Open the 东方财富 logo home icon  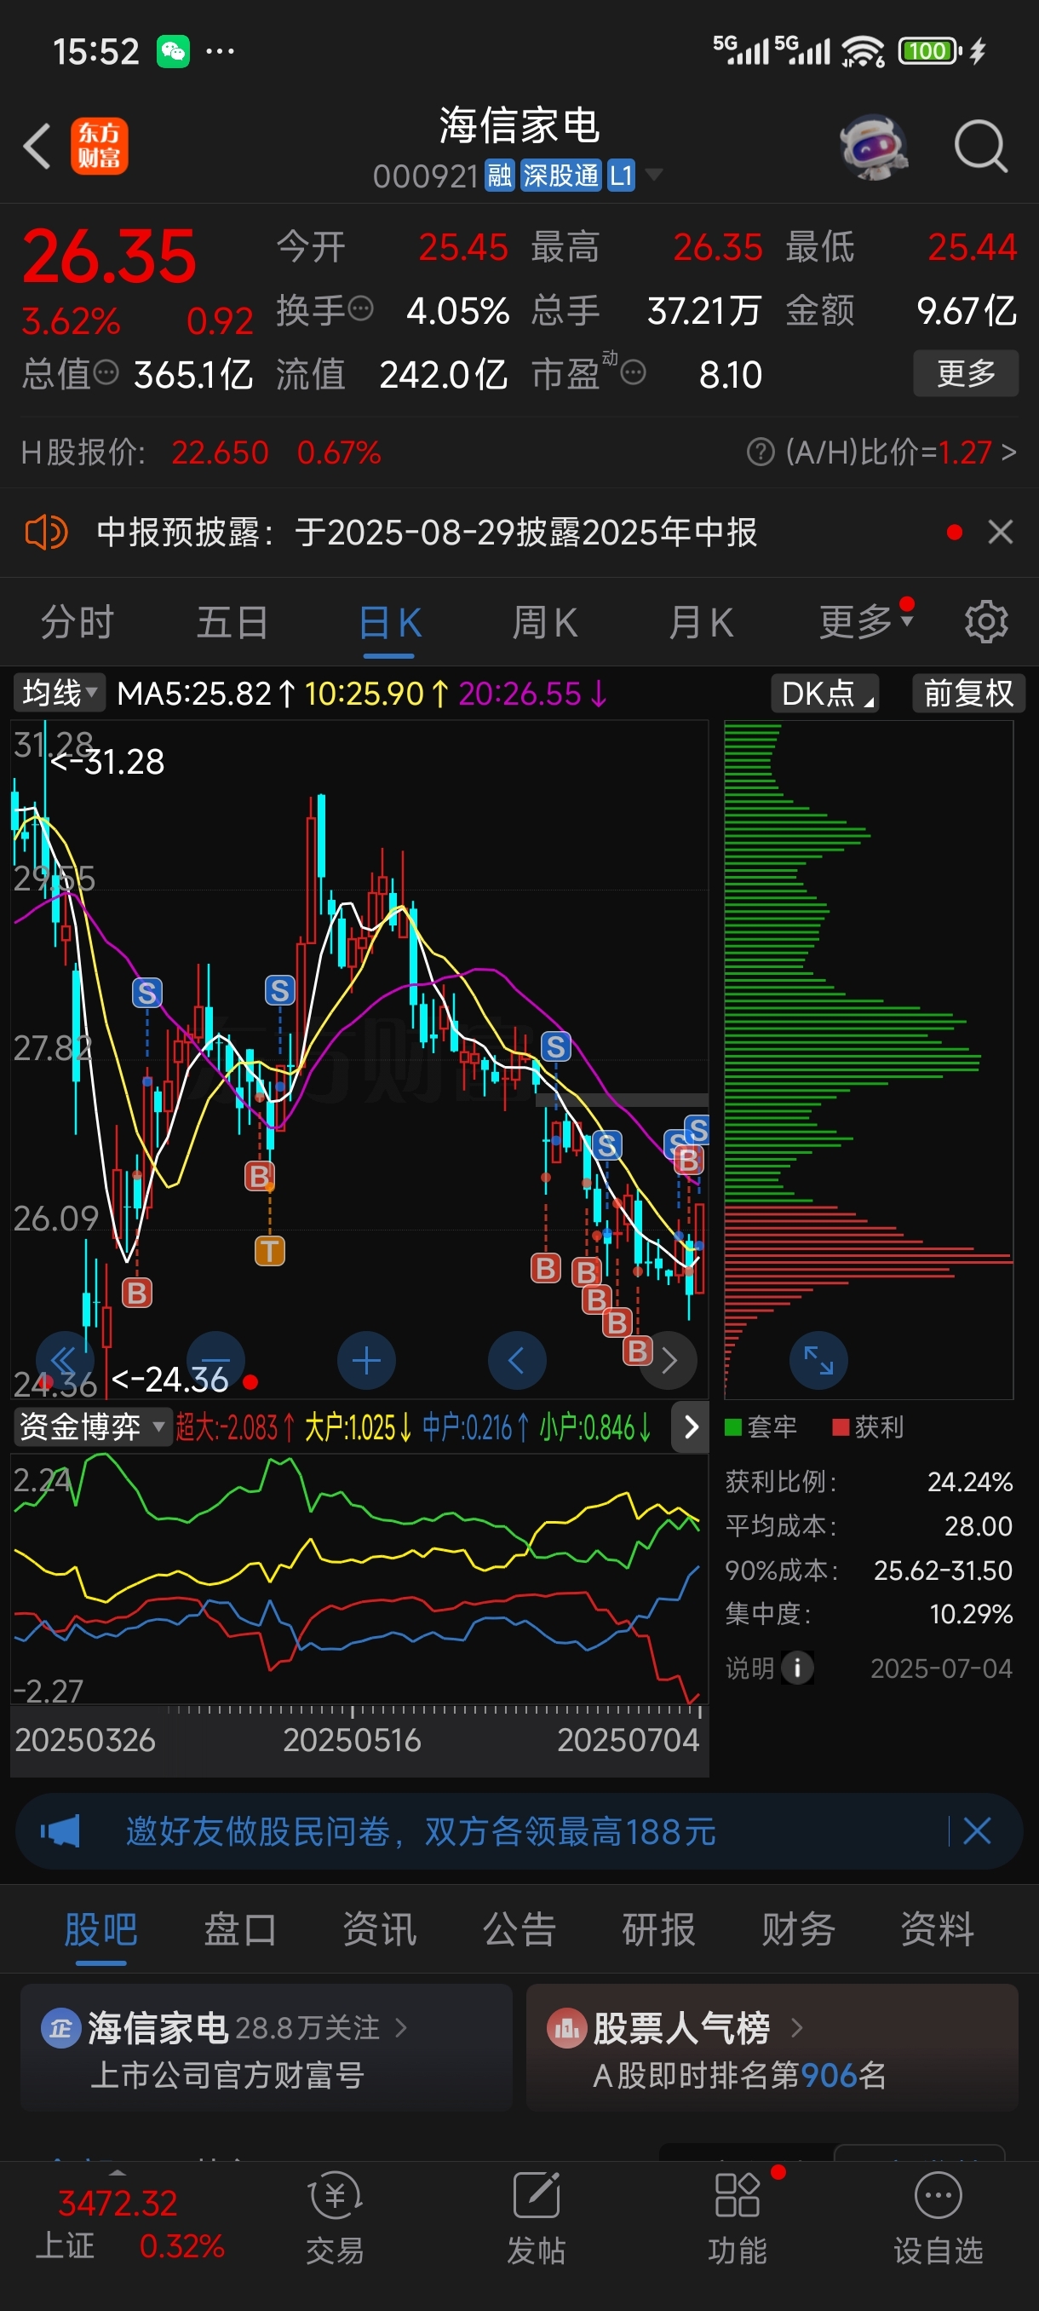point(99,146)
